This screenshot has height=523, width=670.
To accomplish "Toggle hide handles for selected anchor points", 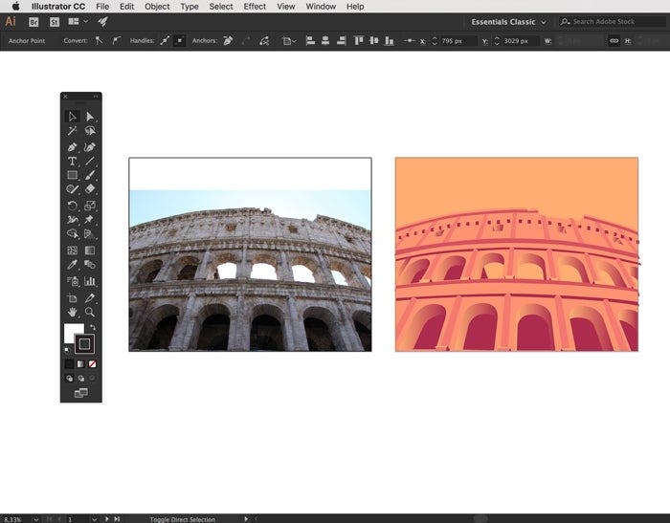I will (179, 41).
